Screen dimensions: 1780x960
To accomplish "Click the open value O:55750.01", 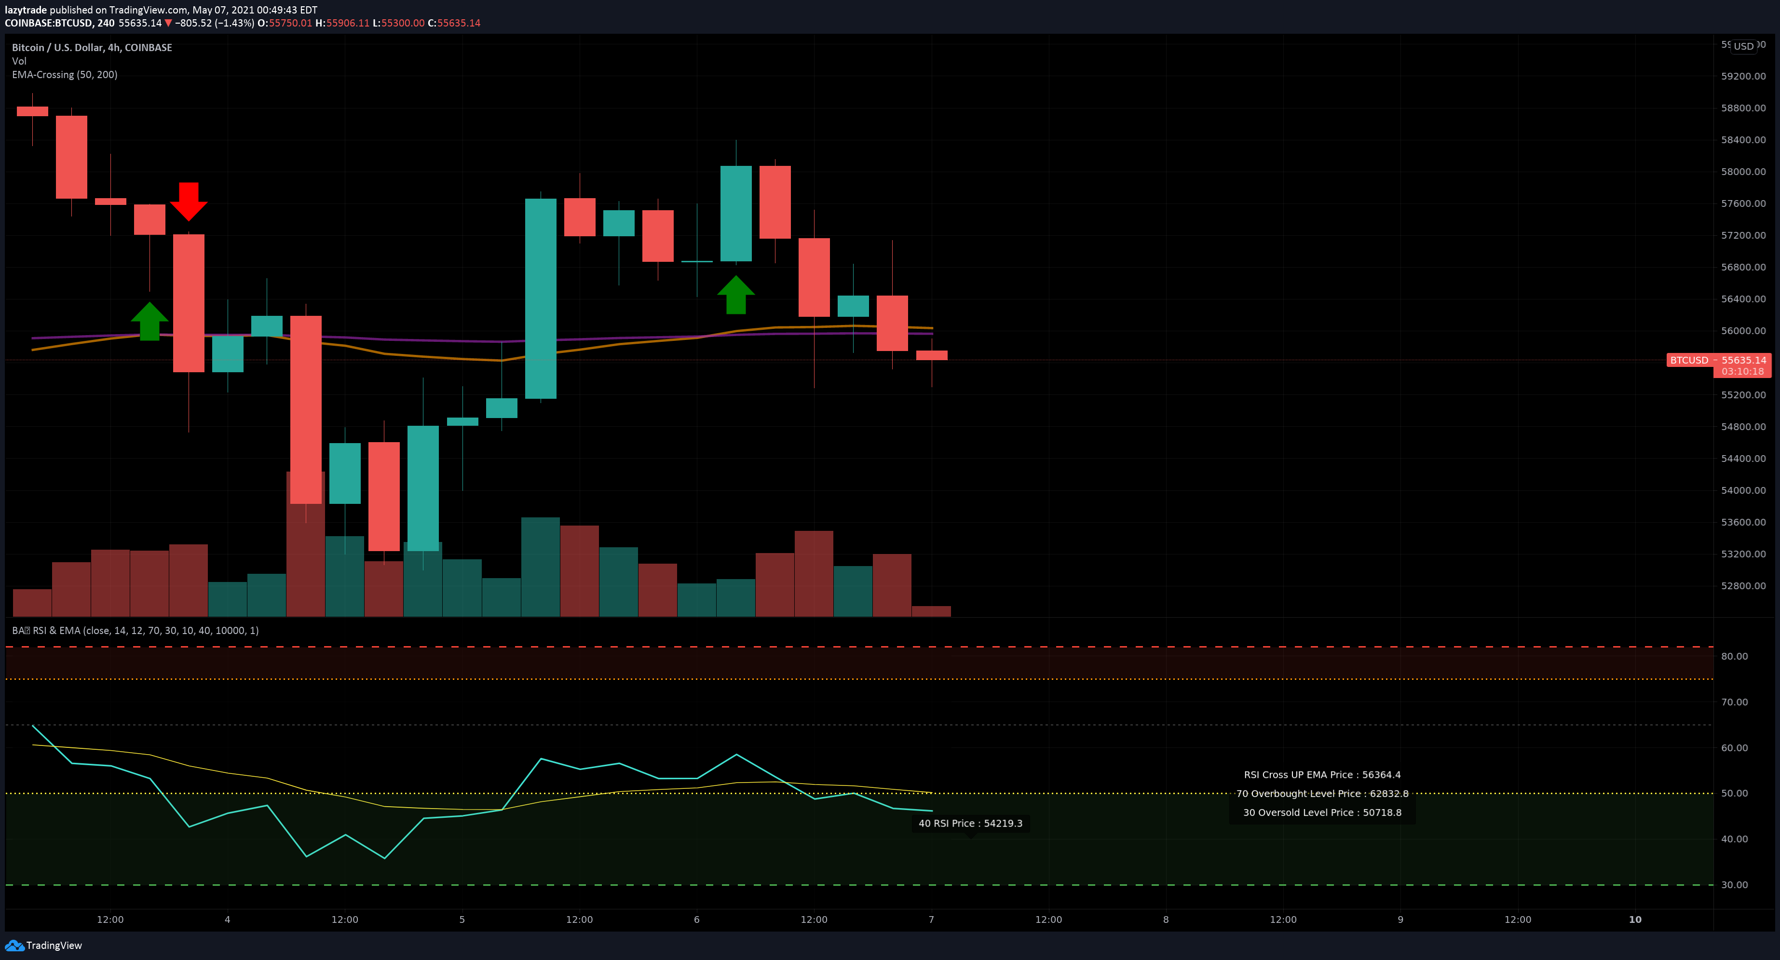I will (x=285, y=23).
